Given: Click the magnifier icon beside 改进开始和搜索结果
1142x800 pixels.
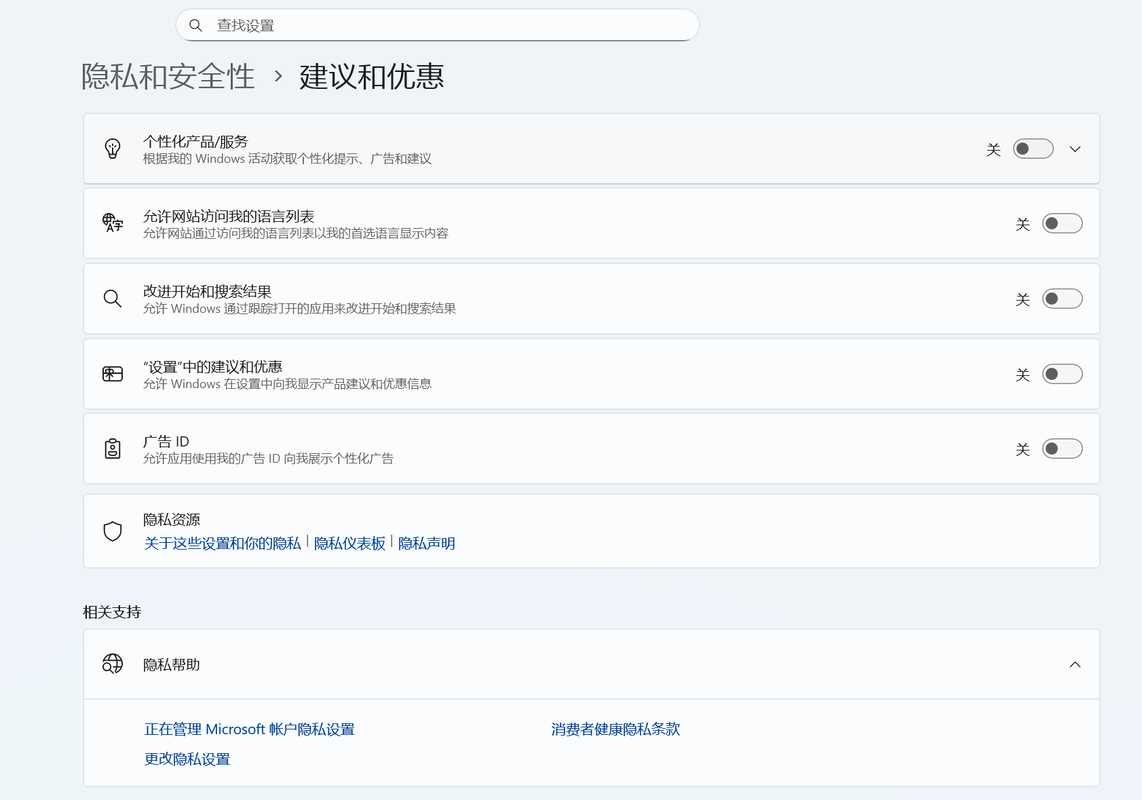Looking at the screenshot, I should (113, 299).
